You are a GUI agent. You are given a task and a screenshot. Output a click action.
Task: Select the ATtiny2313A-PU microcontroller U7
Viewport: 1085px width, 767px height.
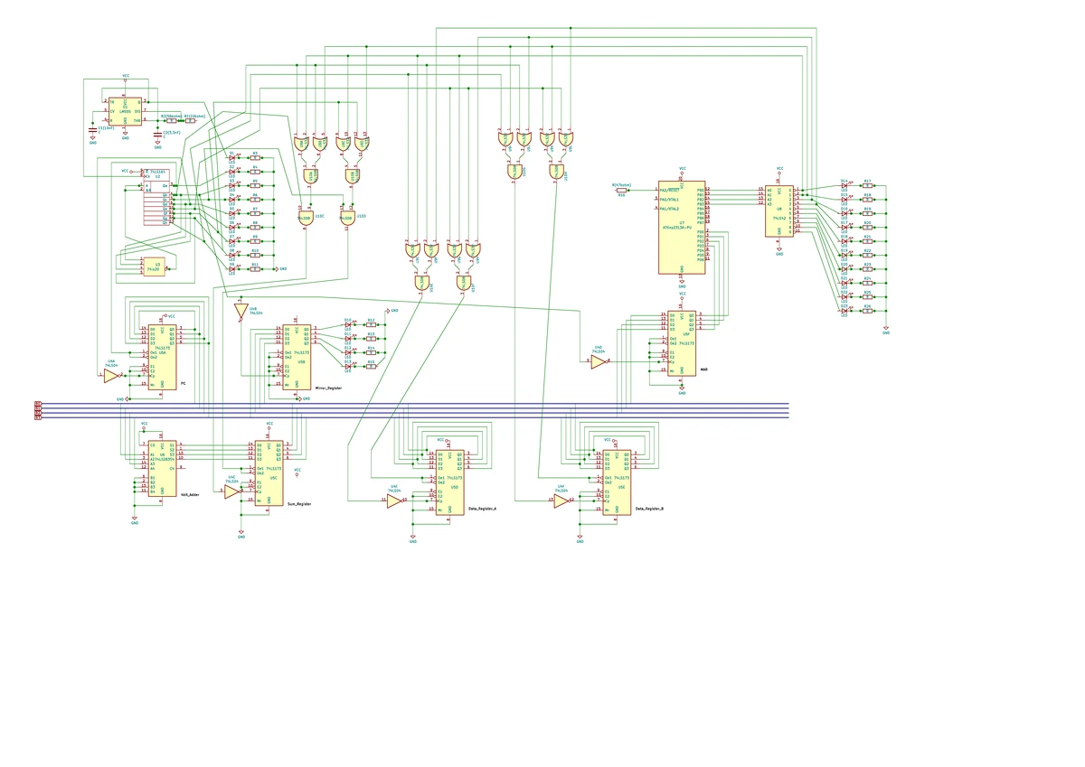682,228
